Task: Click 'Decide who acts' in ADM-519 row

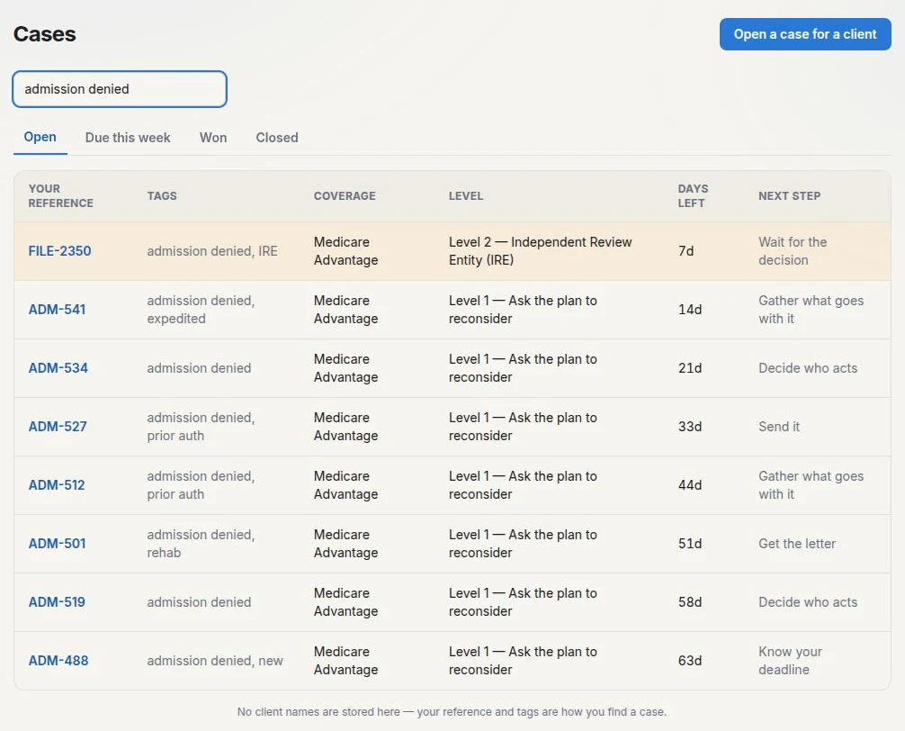Action: [x=808, y=602]
